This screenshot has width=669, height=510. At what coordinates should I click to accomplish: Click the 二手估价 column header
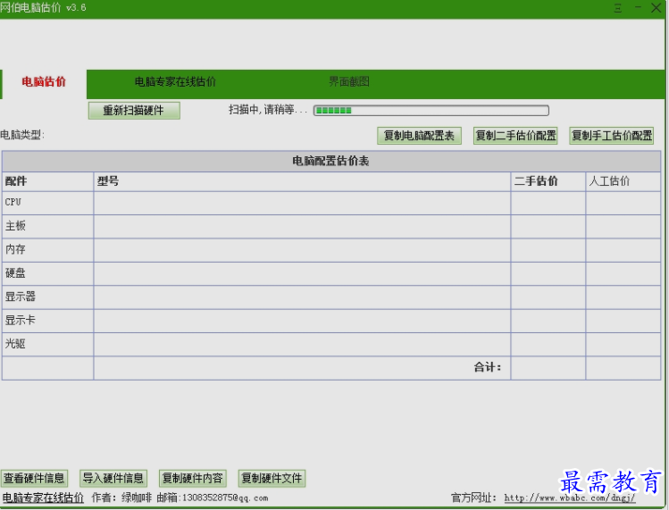pos(548,181)
